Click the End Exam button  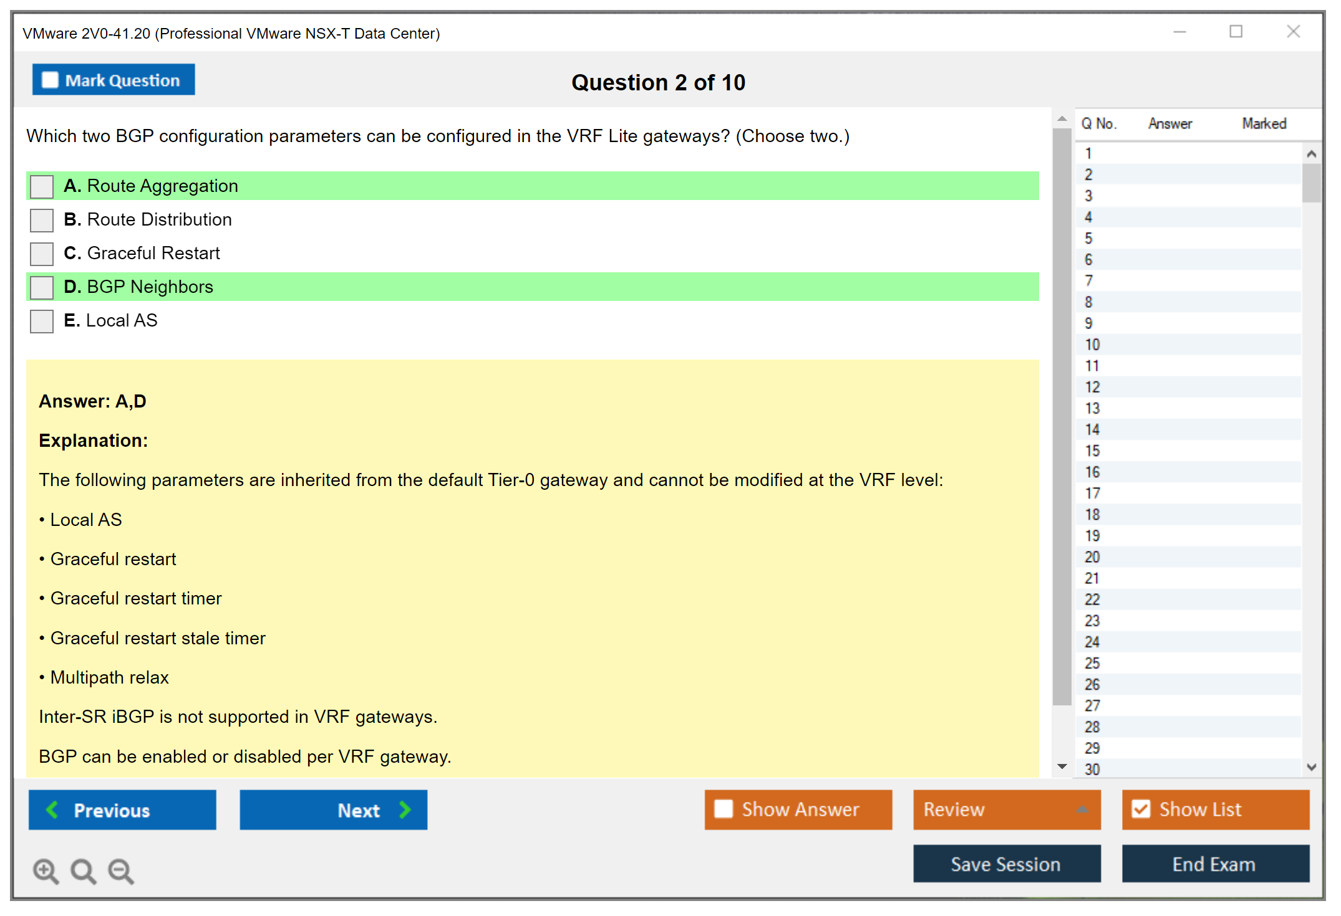1214,864
